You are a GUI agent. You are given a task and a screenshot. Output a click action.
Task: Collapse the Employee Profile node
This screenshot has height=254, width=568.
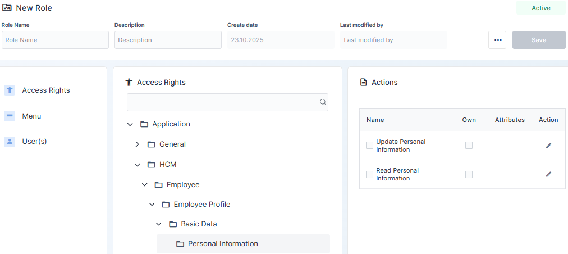click(152, 205)
